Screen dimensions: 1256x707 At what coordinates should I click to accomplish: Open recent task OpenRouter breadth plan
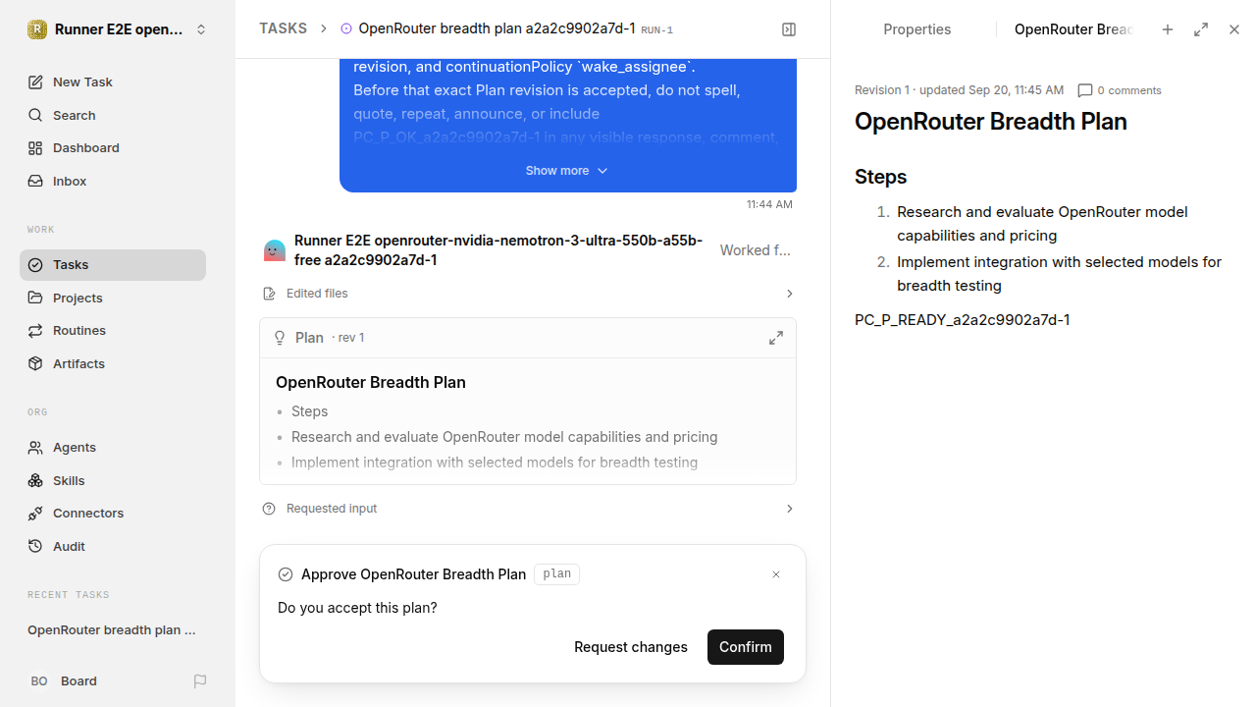113,629
